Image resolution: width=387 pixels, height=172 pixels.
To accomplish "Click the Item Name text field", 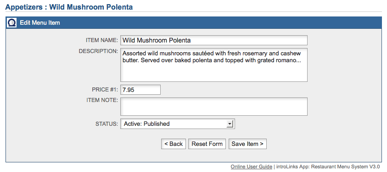I will (214, 40).
